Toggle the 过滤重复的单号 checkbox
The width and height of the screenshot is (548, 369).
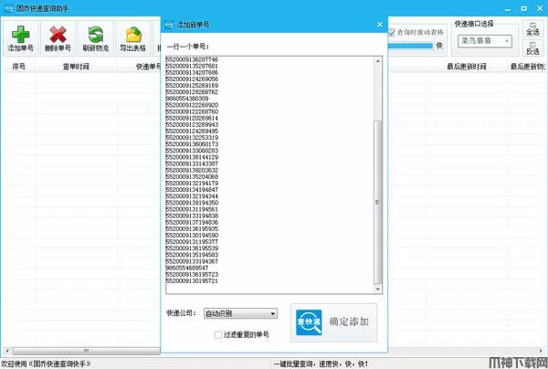click(x=218, y=335)
